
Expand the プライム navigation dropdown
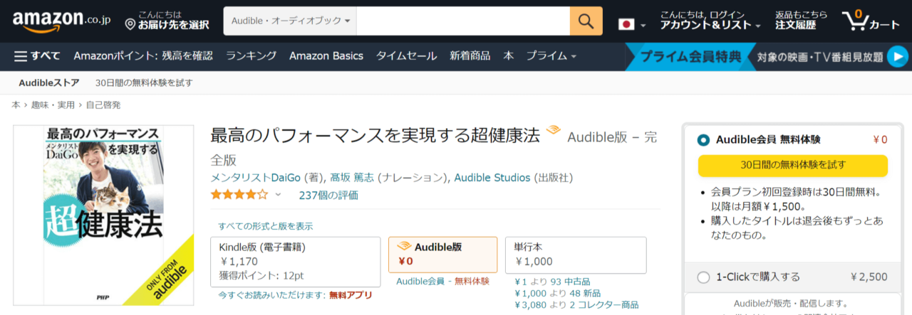[x=551, y=56]
